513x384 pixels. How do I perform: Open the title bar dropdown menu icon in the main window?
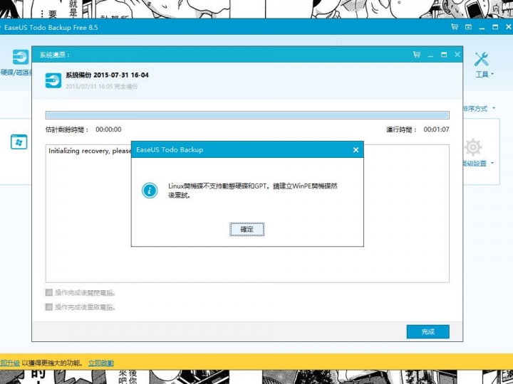point(469,27)
